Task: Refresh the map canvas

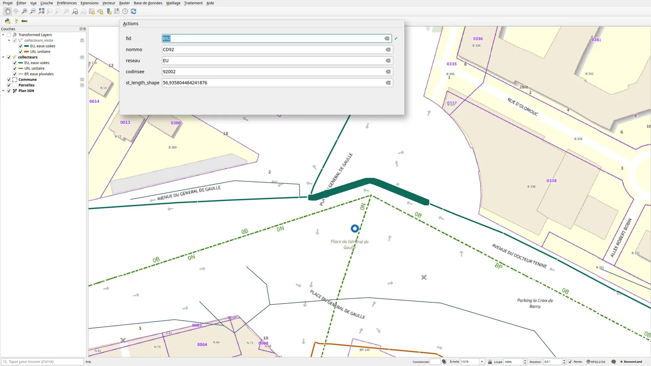Action: point(134,11)
